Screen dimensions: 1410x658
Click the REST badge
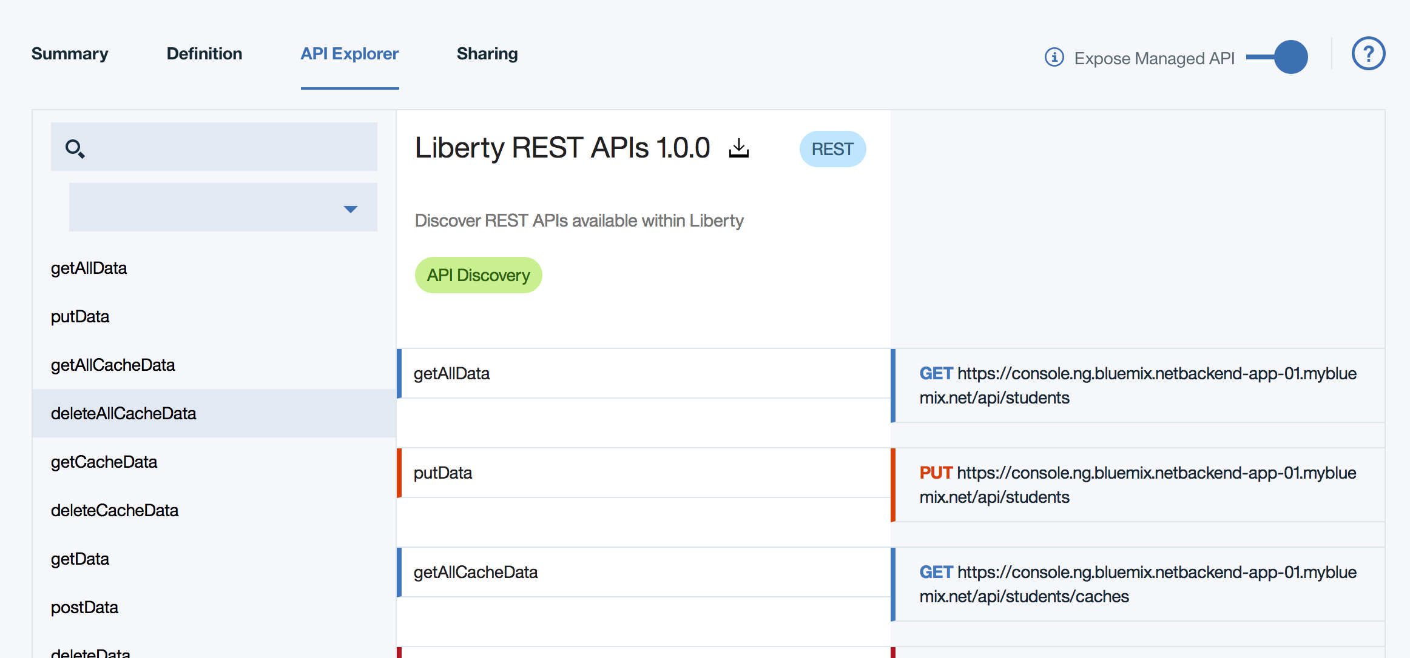[832, 149]
